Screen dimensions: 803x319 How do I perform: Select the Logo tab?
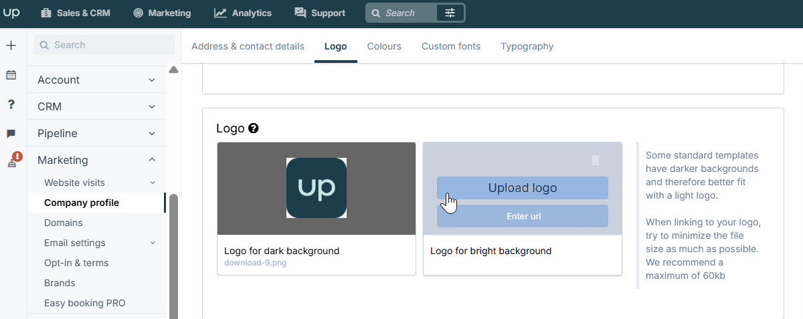(336, 46)
